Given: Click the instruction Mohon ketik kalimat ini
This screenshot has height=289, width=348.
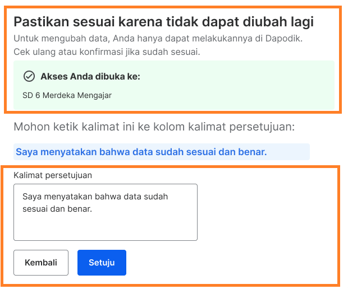Looking at the screenshot, I should 154,127.
